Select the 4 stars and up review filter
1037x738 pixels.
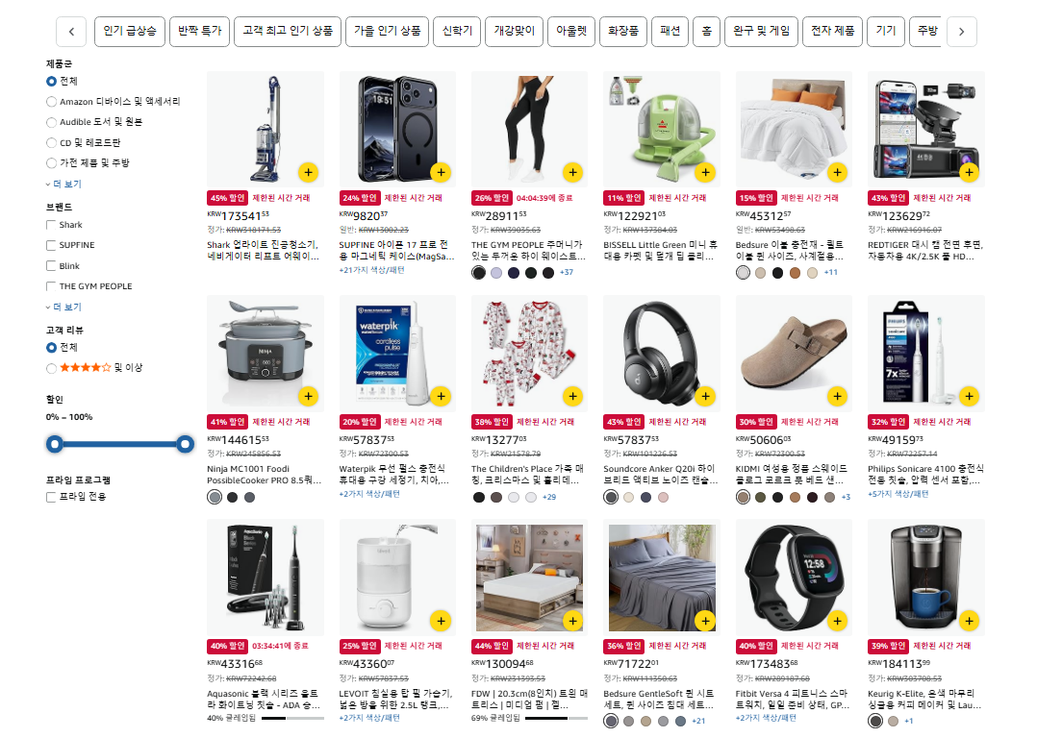[51, 368]
